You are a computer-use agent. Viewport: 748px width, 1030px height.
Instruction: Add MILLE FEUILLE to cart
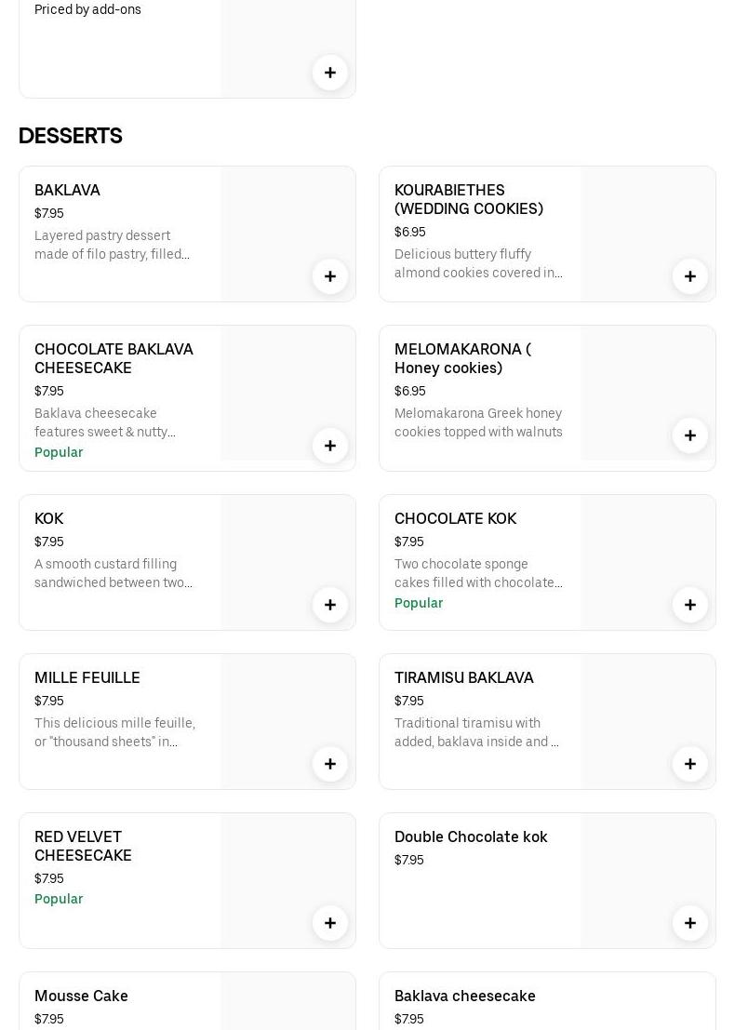tap(330, 764)
